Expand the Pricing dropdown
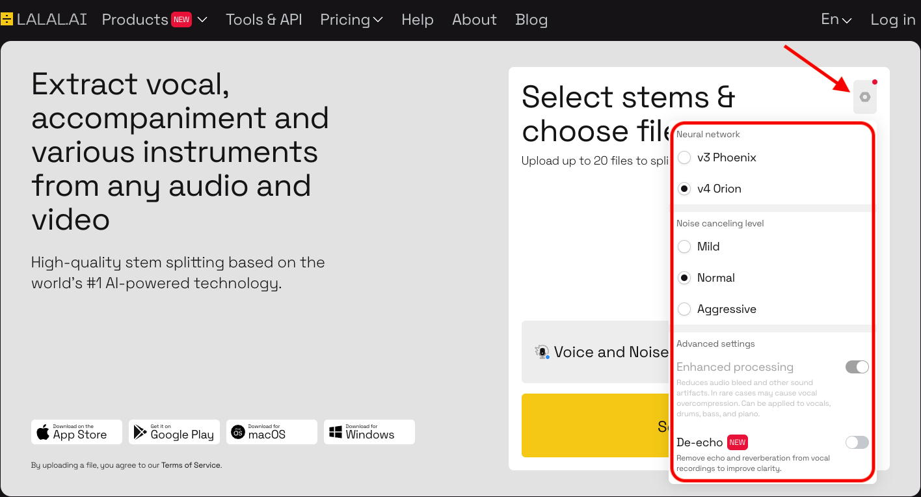 coord(351,20)
